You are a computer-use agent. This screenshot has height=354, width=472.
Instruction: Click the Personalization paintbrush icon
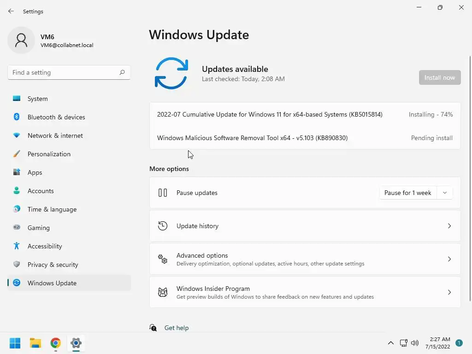[17, 154]
